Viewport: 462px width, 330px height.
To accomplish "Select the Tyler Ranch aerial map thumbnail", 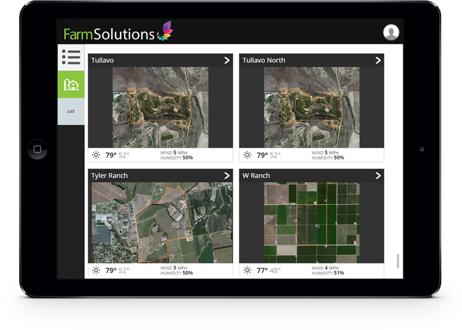I will coord(160,223).
